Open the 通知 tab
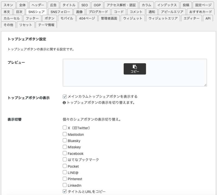 [x=152, y=12]
